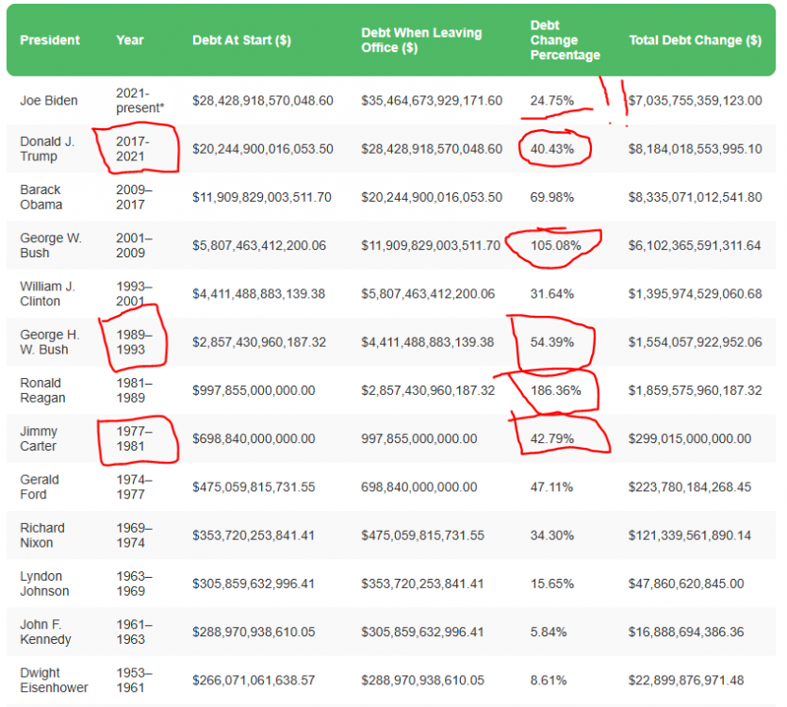Image resolution: width=787 pixels, height=707 pixels.
Task: Select Donald J. Trump's circled 2017-2021 year
Action: tap(133, 148)
